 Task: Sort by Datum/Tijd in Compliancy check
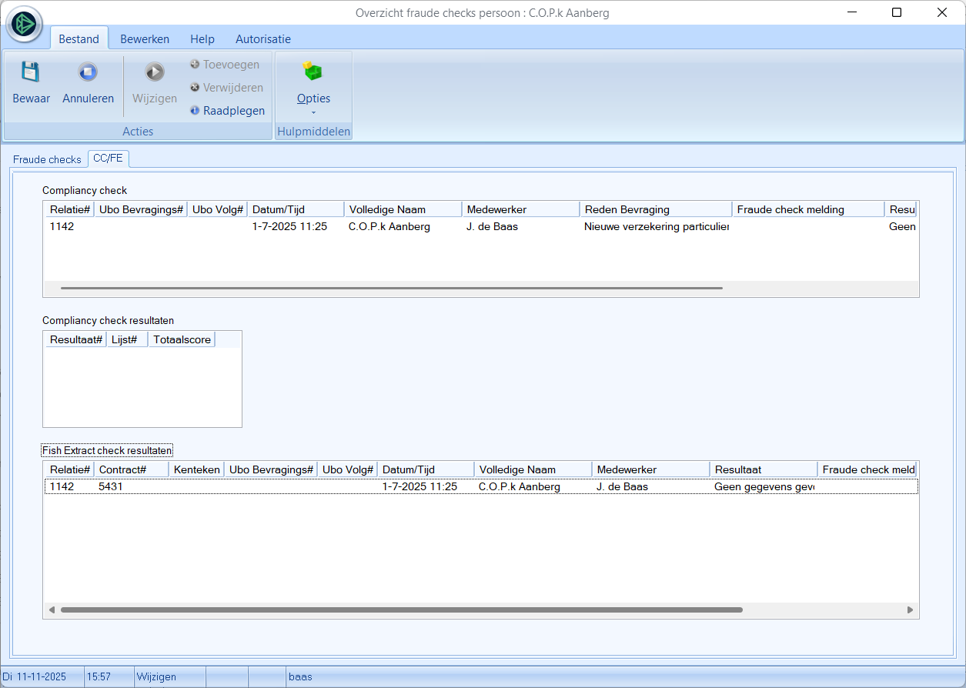pyautogui.click(x=296, y=209)
